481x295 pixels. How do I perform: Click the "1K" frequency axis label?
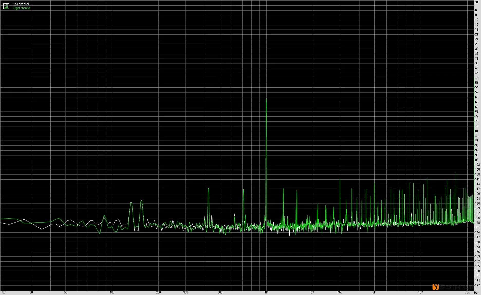point(266,292)
